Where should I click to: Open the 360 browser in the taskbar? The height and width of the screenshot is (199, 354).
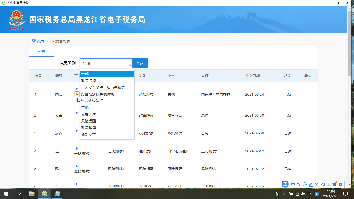(45, 194)
